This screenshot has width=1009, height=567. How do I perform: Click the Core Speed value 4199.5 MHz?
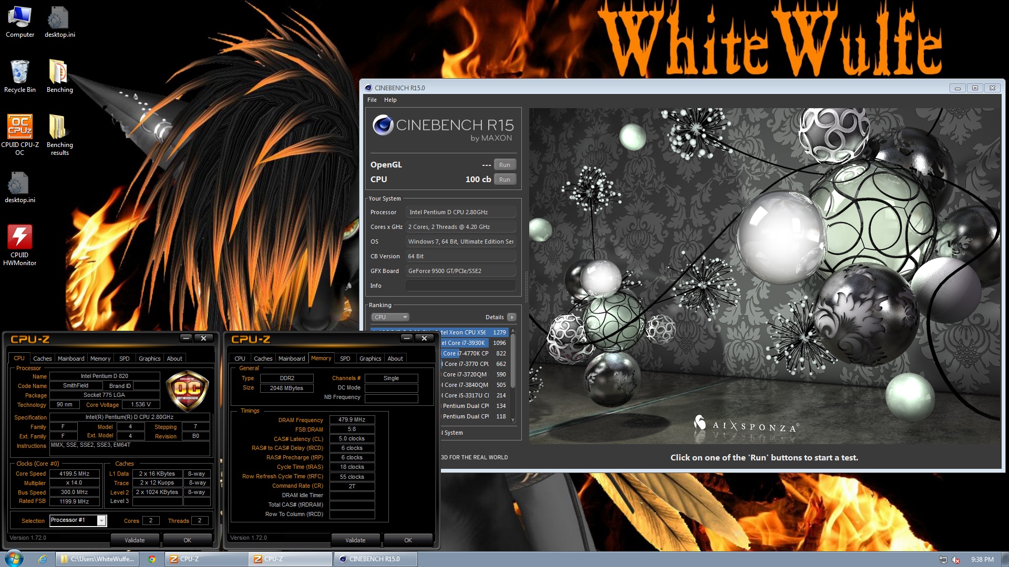click(x=75, y=474)
